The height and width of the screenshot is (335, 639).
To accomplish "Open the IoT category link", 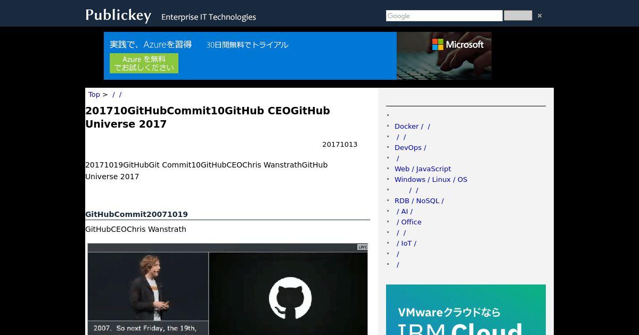I will point(407,244).
